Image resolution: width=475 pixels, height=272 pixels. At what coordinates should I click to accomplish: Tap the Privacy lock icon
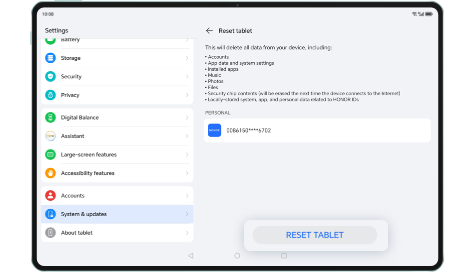click(x=50, y=95)
